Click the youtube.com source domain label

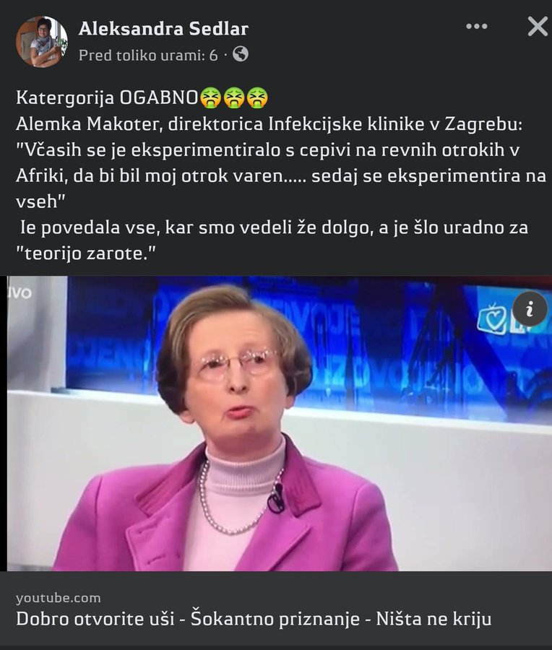[x=58, y=598]
